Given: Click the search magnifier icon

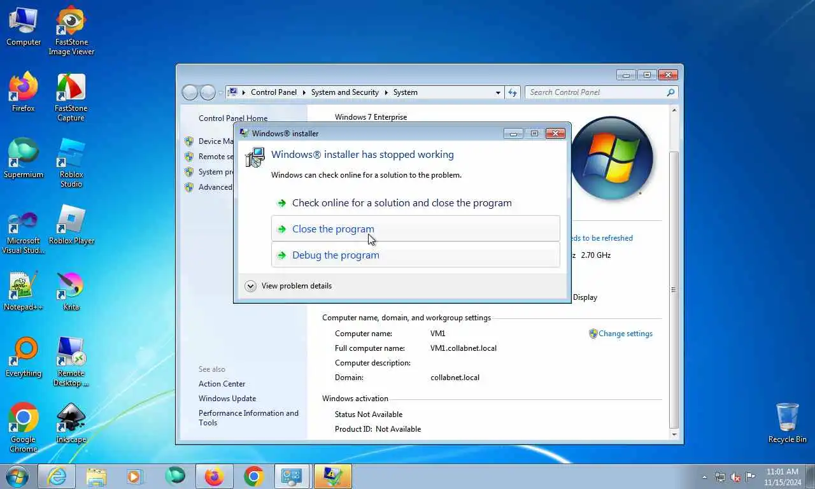Looking at the screenshot, I should click(670, 92).
